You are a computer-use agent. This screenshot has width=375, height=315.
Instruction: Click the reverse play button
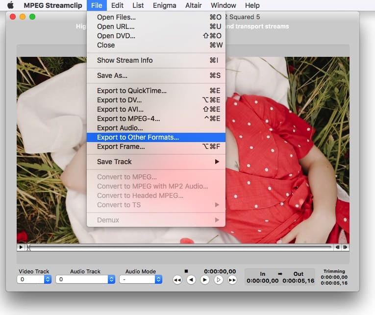[191, 280]
